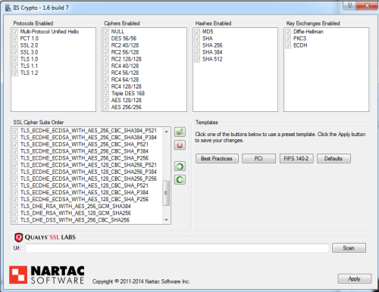Toggle the AES 256/256 cipher checkbox
The width and height of the screenshot is (379, 292).
point(106,107)
